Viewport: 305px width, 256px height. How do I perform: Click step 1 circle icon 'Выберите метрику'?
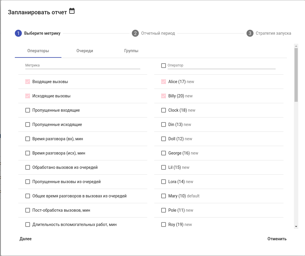18,33
